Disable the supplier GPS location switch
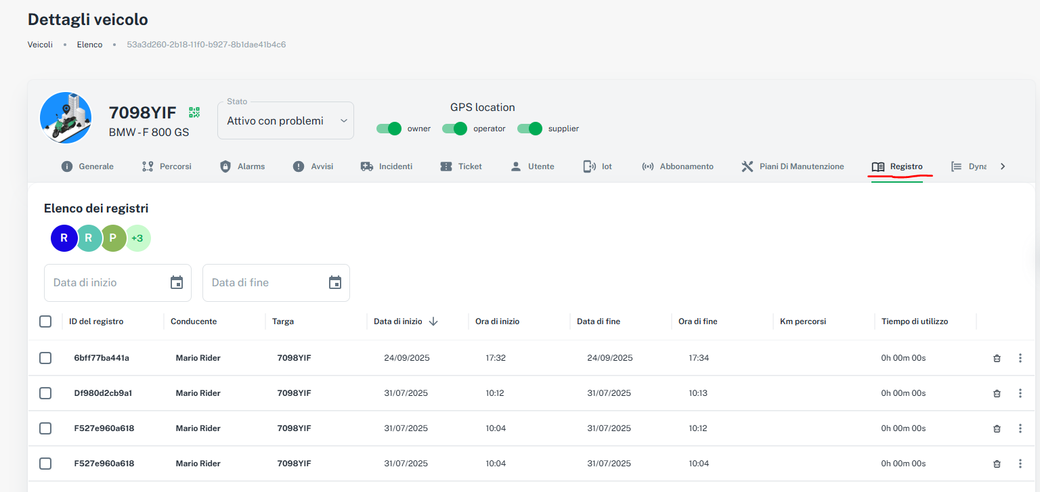1040x492 pixels. (530, 129)
